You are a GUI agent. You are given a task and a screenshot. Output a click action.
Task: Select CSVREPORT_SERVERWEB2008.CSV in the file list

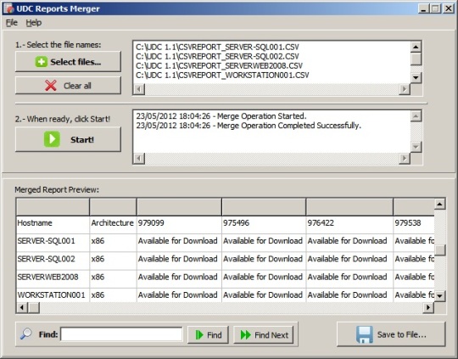tap(220, 66)
